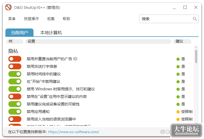Click the scrollbar up arrow
204x139 pixels.
tap(196, 47)
